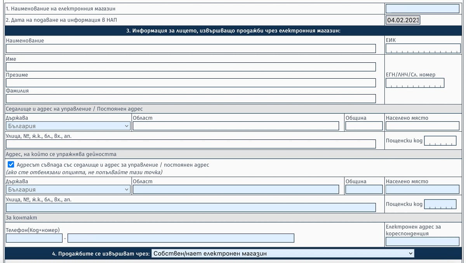Click the Община field under Седалище
466x263 pixels.
(364, 126)
